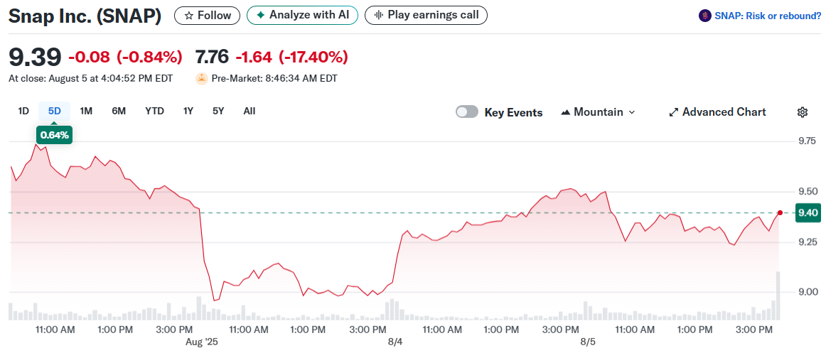
Task: Click the -0.08 (-0.84%) change value
Action: tap(125, 56)
